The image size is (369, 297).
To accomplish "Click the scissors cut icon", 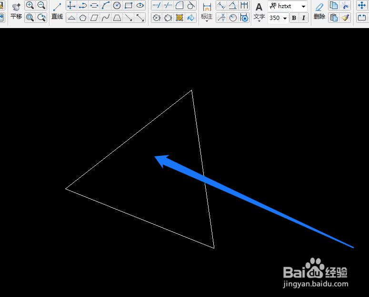I will click(345, 5).
